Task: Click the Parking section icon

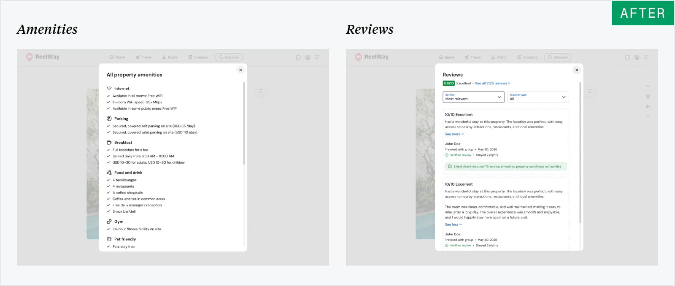Action: point(109,119)
